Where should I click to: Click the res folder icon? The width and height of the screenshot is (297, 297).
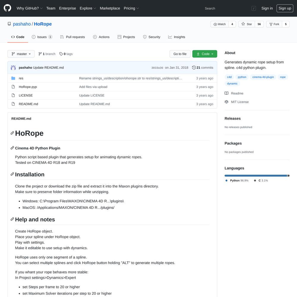tap(13, 78)
